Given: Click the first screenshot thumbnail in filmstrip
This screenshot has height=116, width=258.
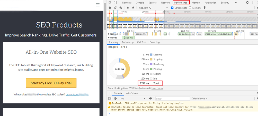Looking at the screenshot, I should tap(110, 26).
